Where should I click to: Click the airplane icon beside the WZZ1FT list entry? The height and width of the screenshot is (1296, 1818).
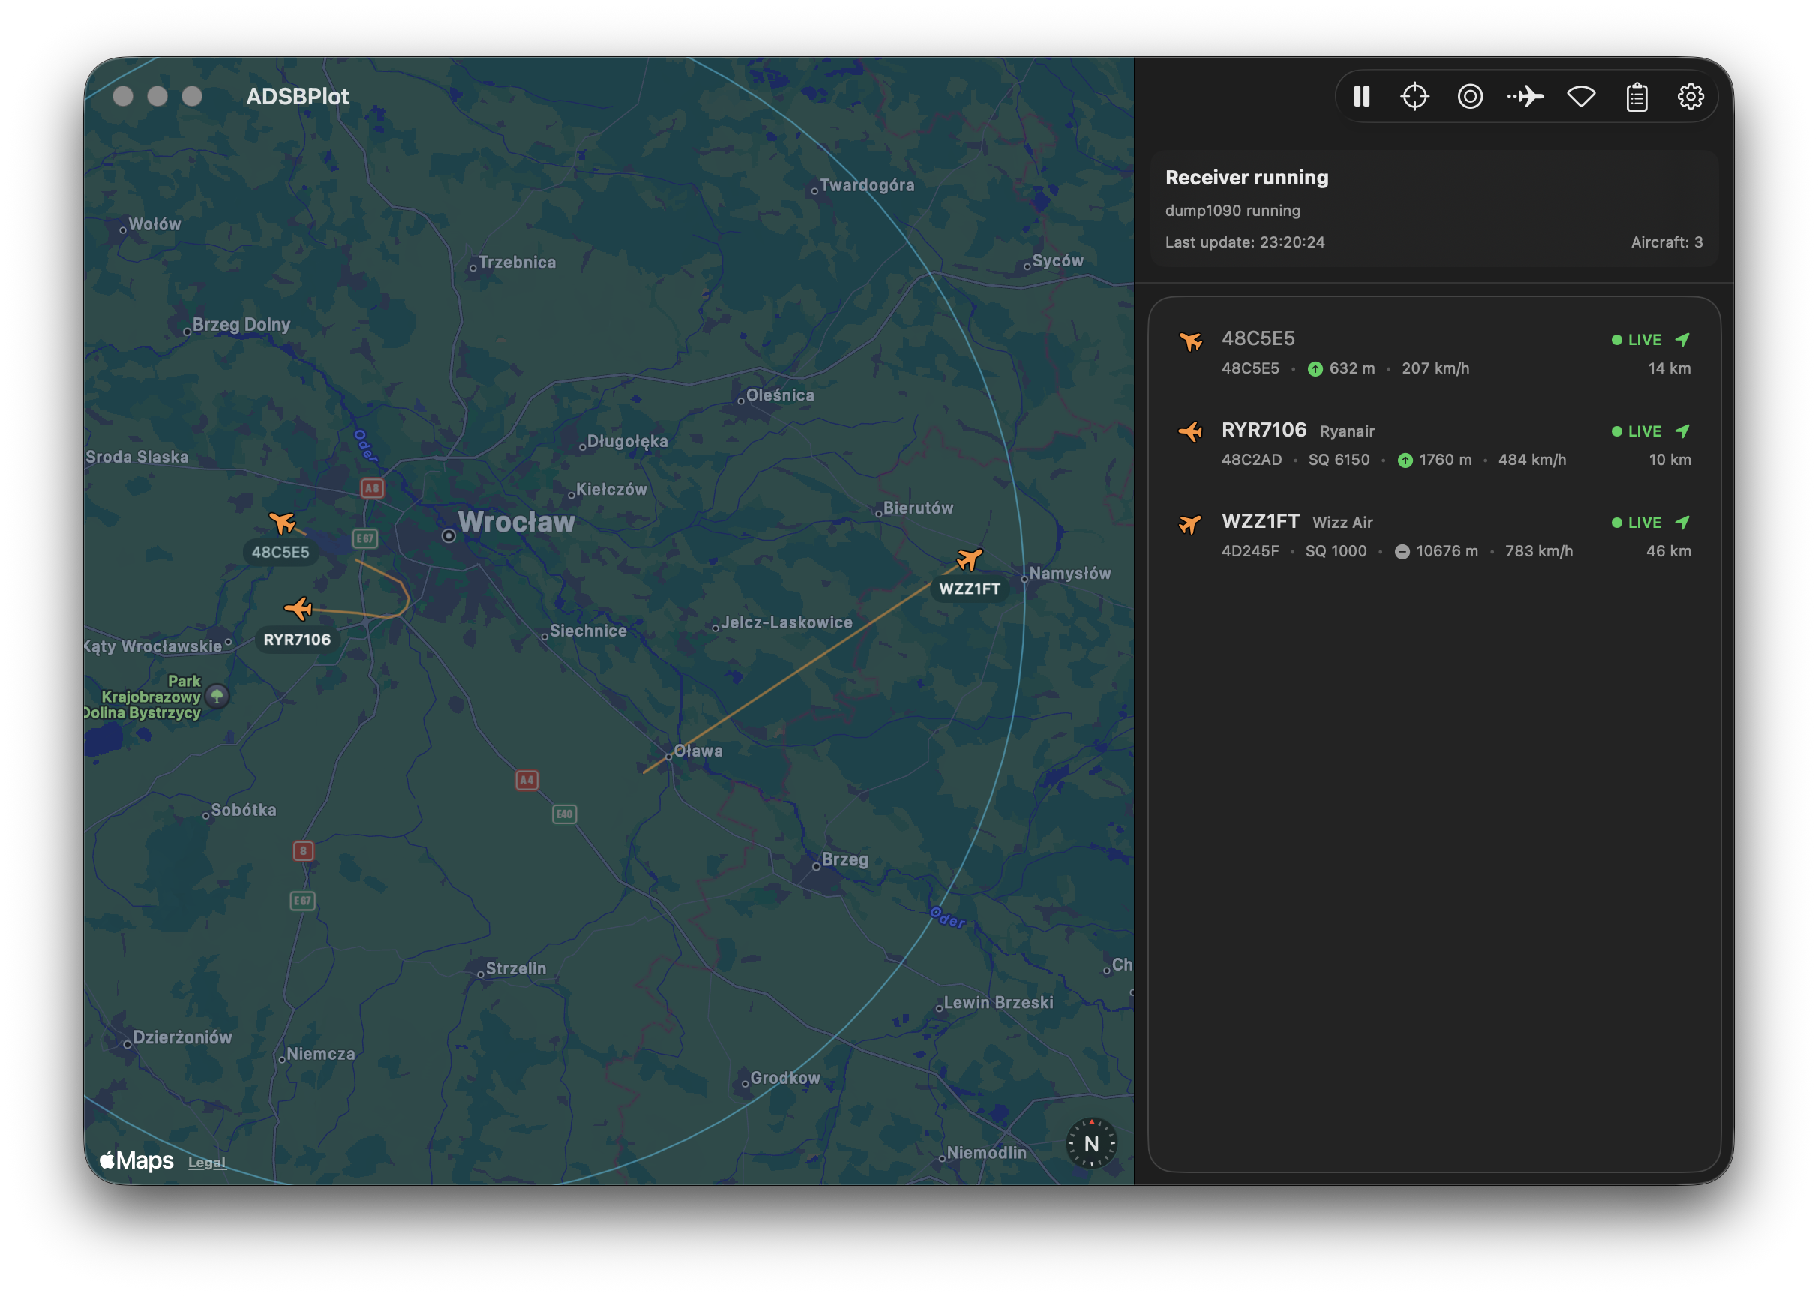1191,523
